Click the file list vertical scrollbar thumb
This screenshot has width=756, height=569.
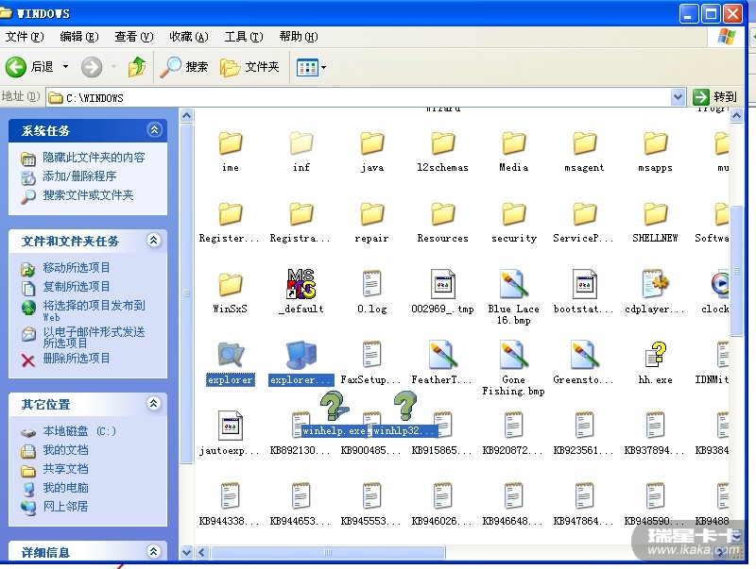pos(736,271)
